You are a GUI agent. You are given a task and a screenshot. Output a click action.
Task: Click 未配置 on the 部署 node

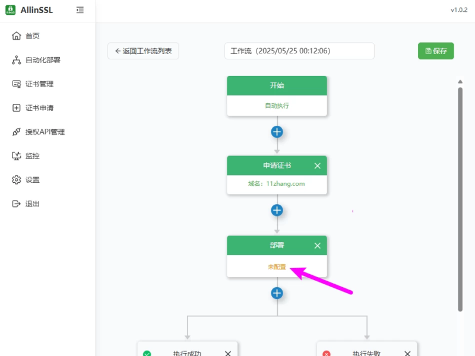(x=276, y=267)
